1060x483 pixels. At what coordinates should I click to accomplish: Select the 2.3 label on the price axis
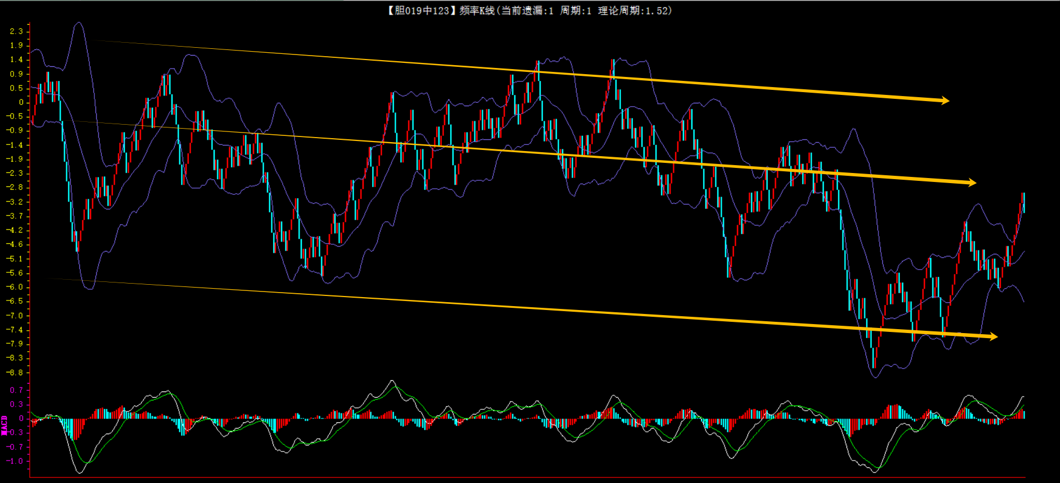coord(16,31)
